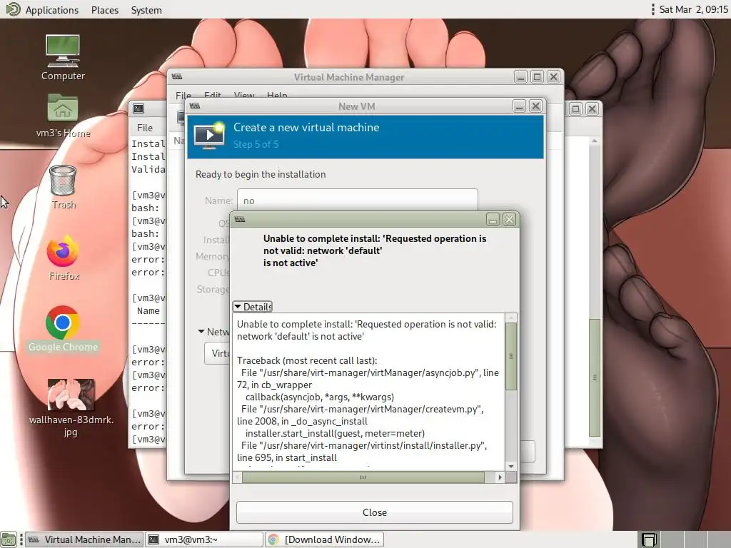This screenshot has height=548, width=731.
Task: Open the Trash desktop icon
Action: 63,187
